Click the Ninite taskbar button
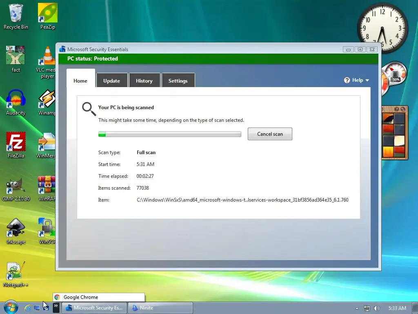This screenshot has height=314, width=418. pos(160,308)
